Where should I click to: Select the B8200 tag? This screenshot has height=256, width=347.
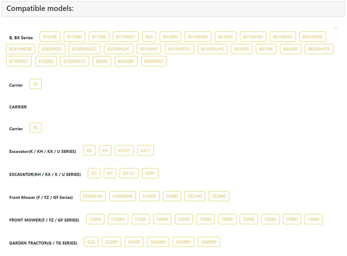[102, 61]
